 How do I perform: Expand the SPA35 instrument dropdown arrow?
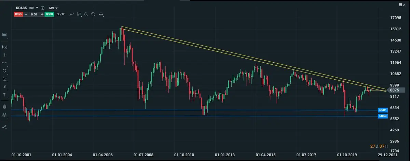click(37, 7)
